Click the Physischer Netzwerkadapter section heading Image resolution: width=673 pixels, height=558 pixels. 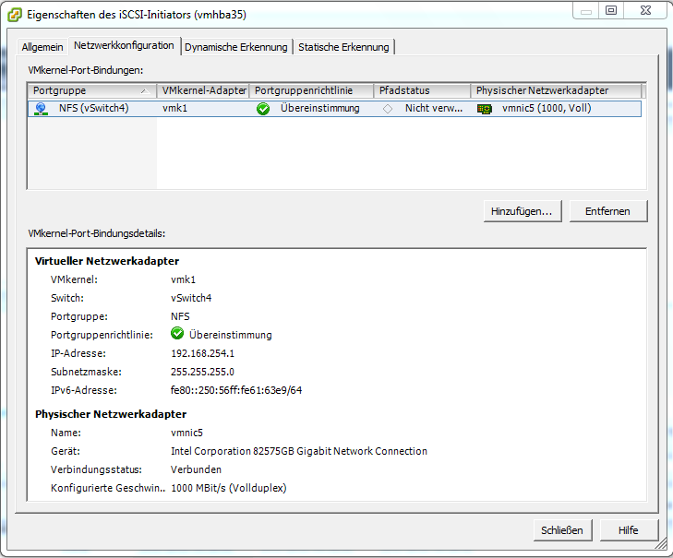point(111,414)
